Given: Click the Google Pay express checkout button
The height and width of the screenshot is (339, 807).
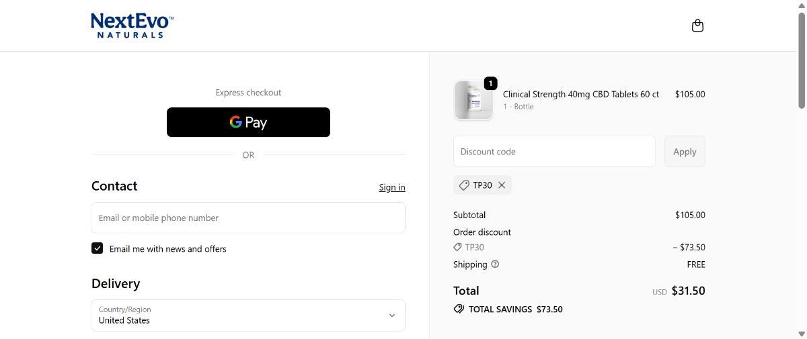Looking at the screenshot, I should click(248, 122).
